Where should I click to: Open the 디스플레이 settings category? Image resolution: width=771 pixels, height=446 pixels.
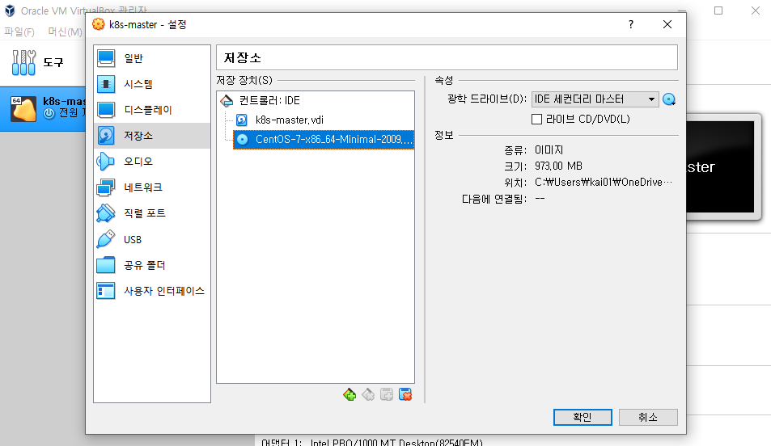pos(152,110)
